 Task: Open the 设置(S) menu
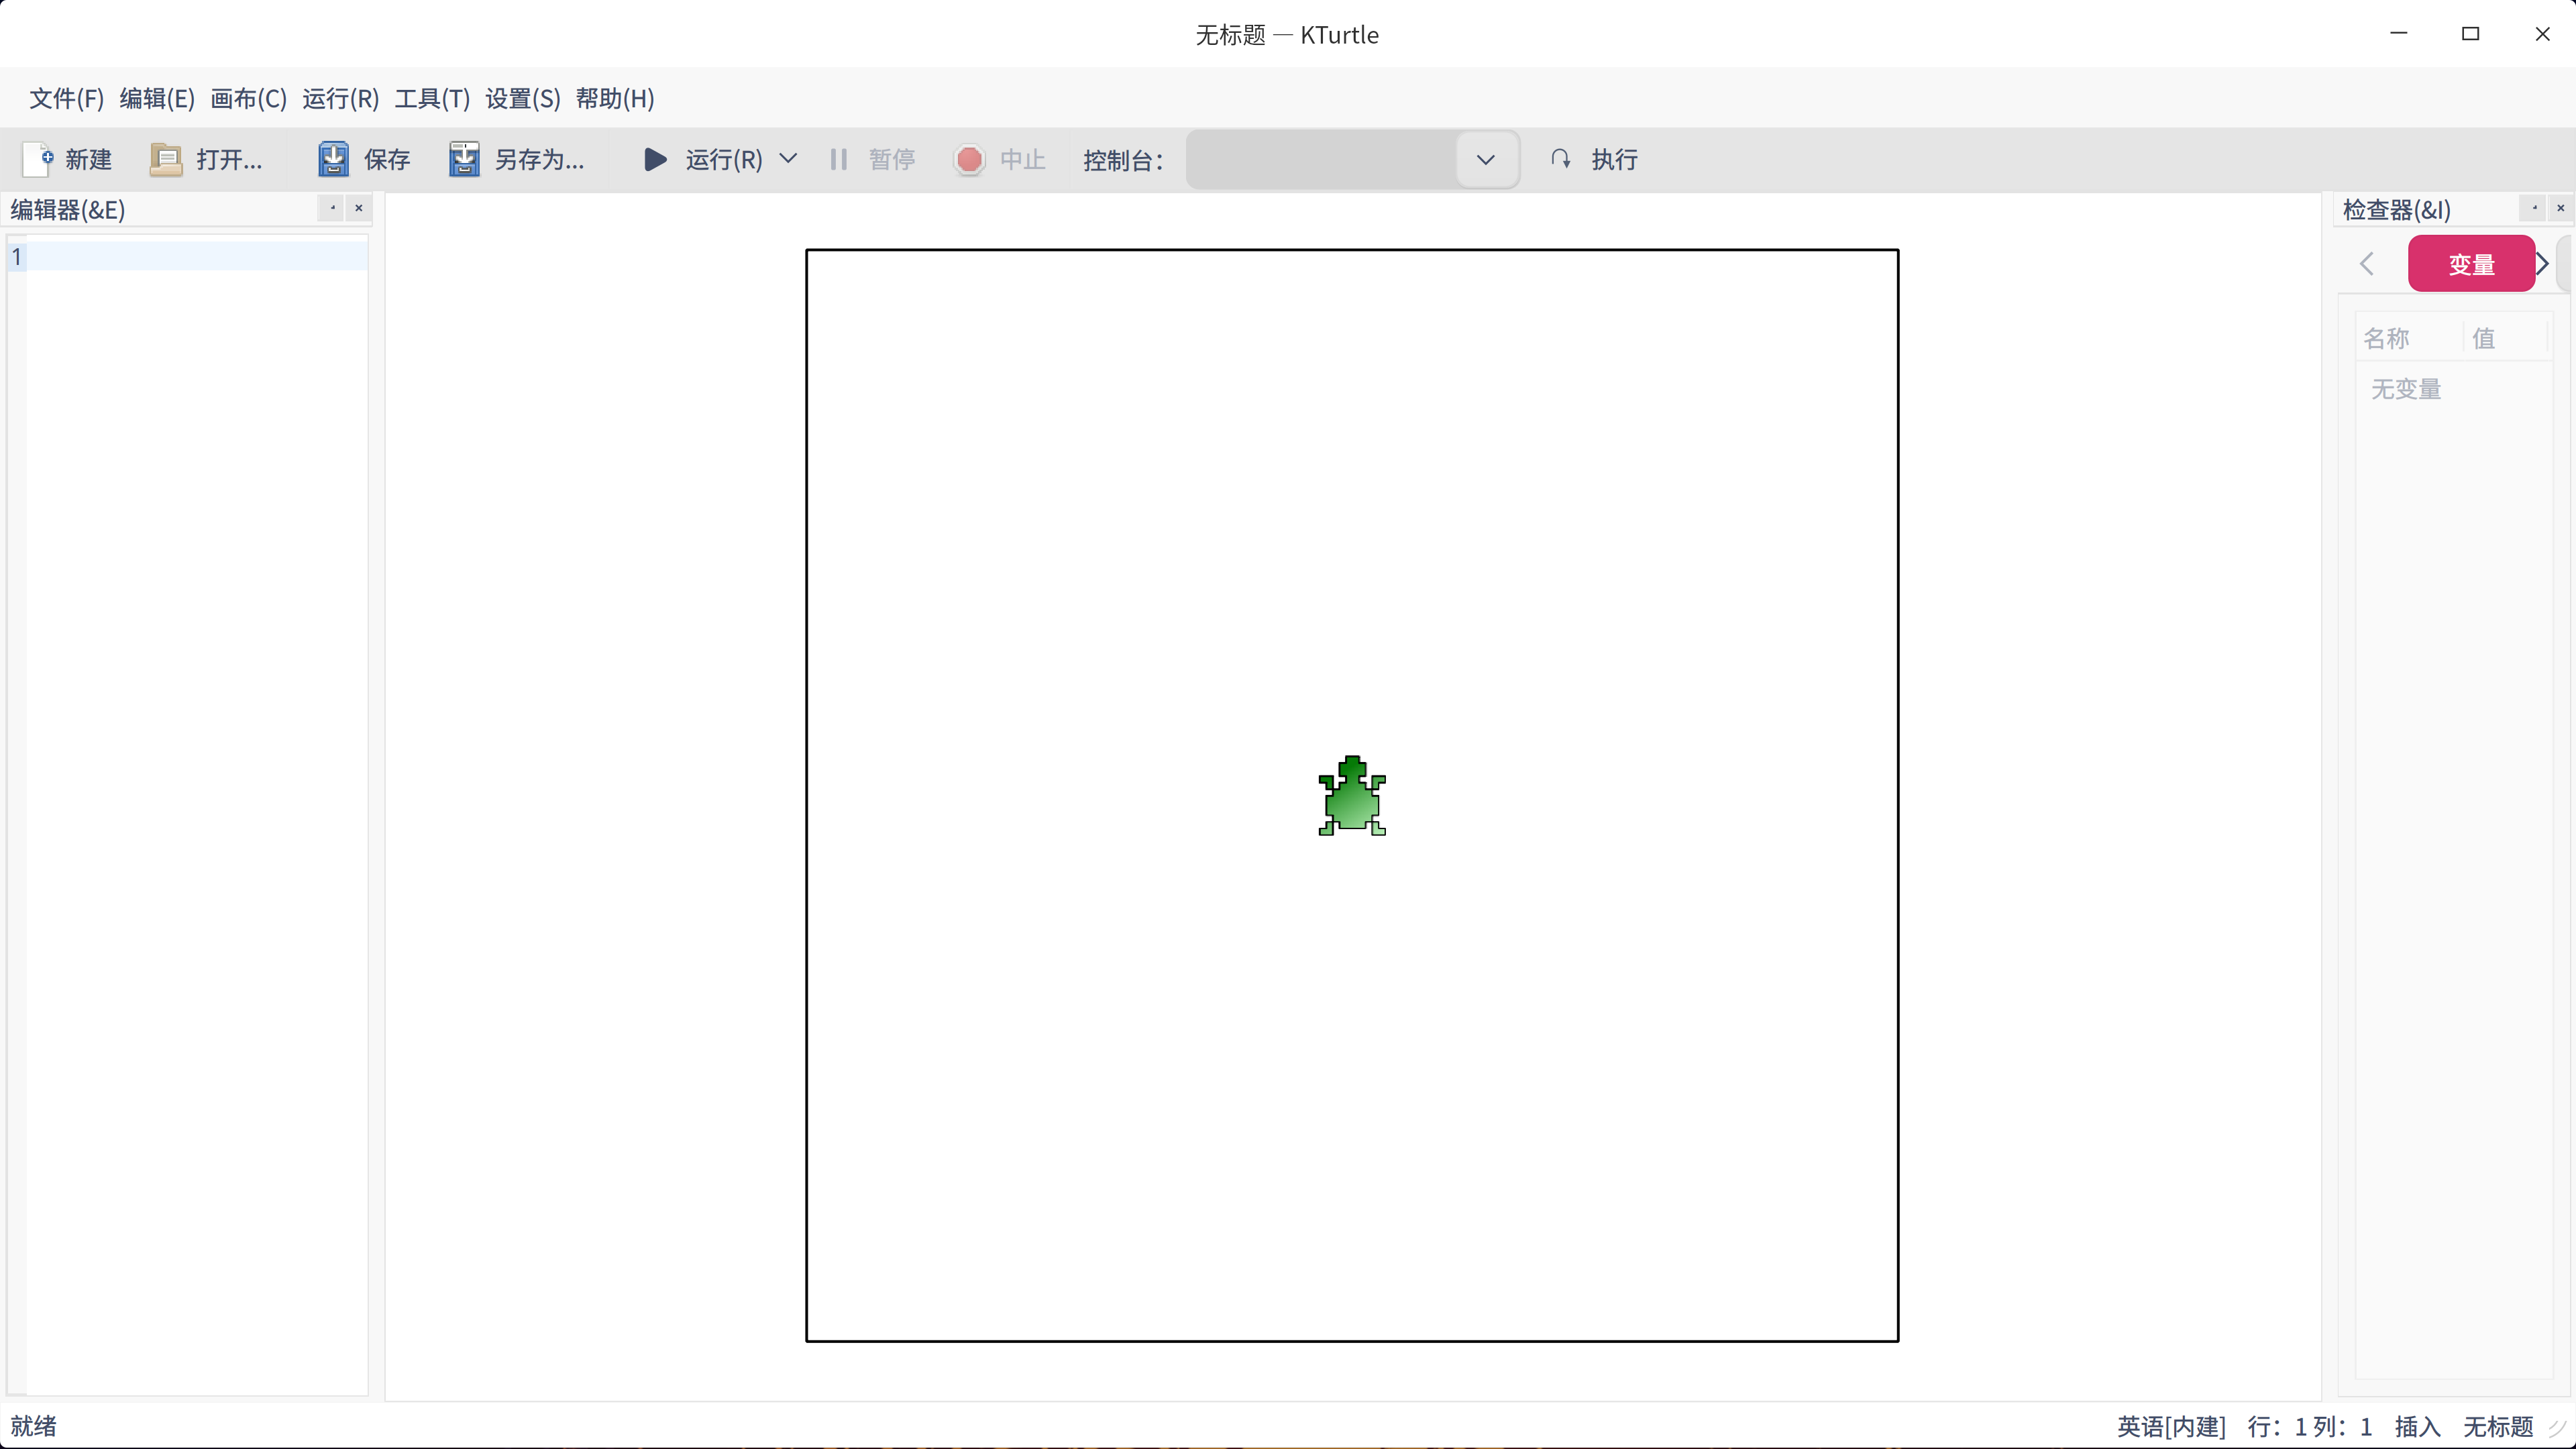pyautogui.click(x=522, y=98)
